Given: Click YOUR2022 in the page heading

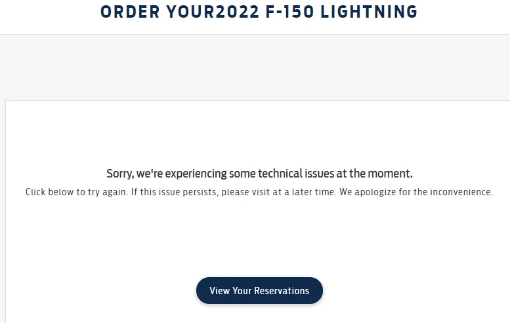Looking at the screenshot, I should click(x=215, y=12).
